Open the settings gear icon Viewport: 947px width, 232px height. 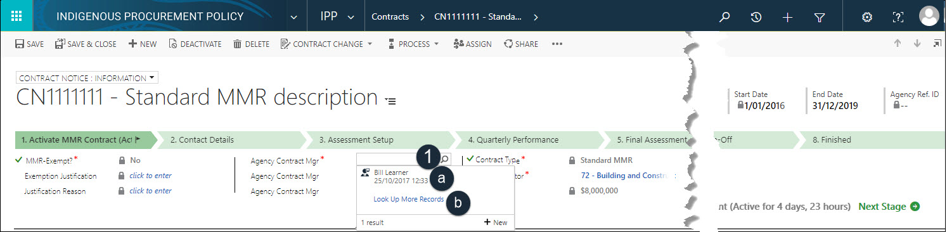(867, 17)
